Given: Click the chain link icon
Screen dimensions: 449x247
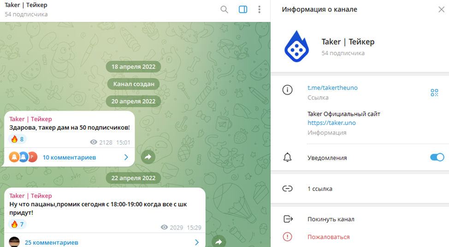Looking at the screenshot, I should 287,189.
